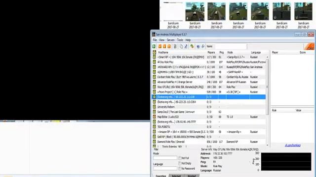Click padlock icon of Diamond Role Play row
The image size is (316, 177).
click(154, 142)
